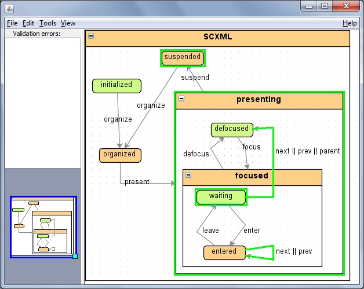Image resolution: width=364 pixels, height=289 pixels.
Task: Select the initialized state node
Action: [x=117, y=86]
